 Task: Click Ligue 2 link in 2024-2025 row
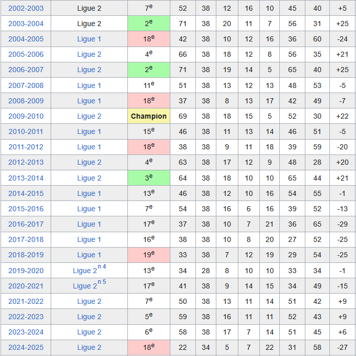point(89,347)
